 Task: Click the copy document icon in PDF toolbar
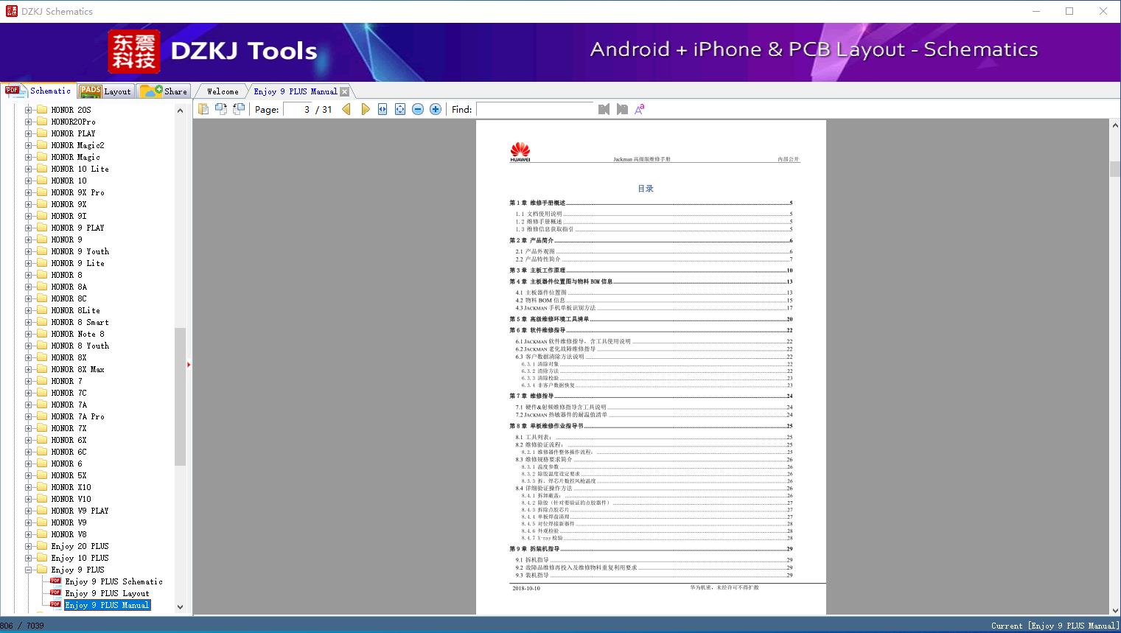pyautogui.click(x=203, y=109)
